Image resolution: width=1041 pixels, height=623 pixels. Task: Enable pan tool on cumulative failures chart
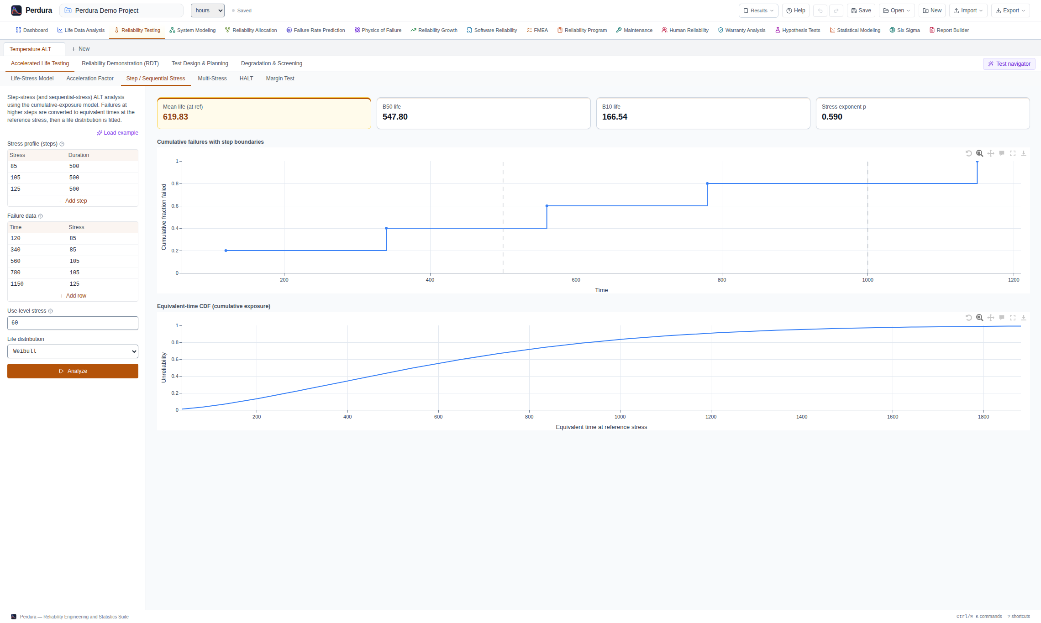point(991,153)
